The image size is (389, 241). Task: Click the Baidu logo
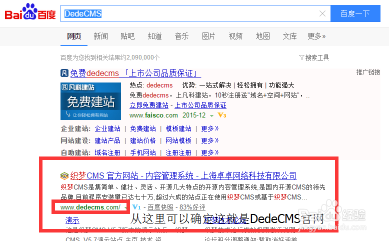click(x=30, y=11)
